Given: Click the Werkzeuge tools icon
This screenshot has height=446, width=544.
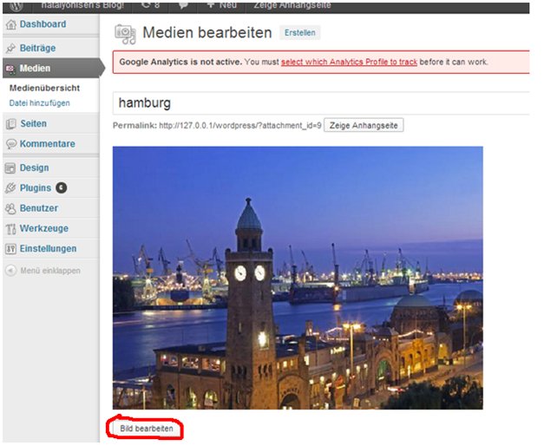Looking at the screenshot, I should pos(11,229).
